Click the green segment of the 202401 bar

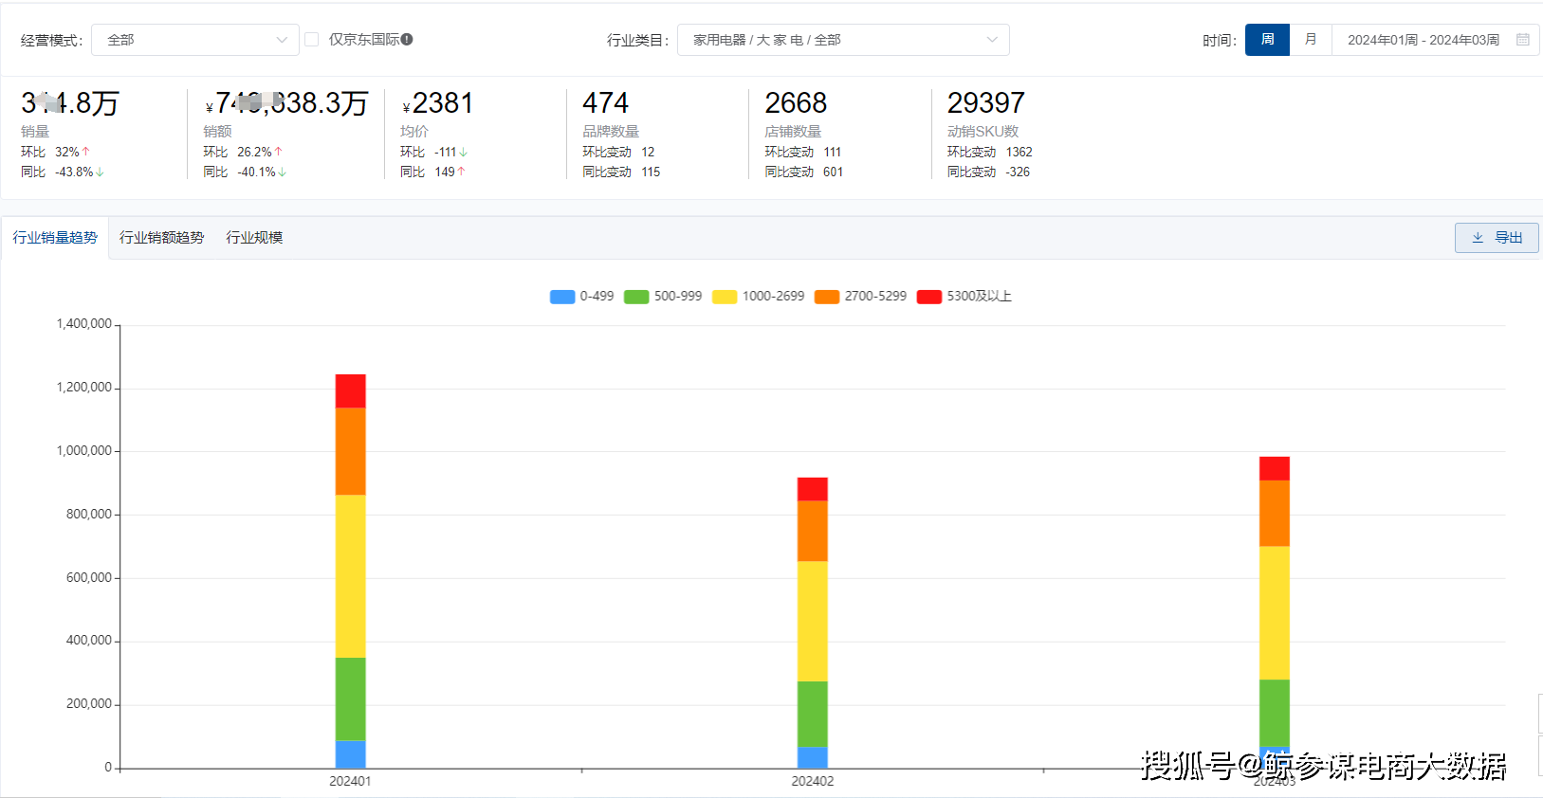click(351, 699)
